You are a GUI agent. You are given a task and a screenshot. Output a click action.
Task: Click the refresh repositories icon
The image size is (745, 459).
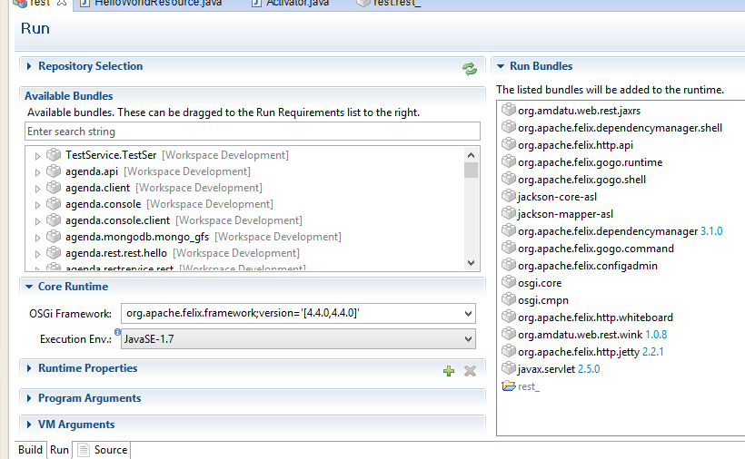(x=470, y=69)
